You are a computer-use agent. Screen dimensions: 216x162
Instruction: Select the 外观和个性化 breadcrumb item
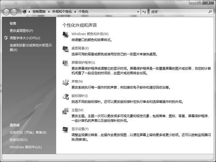tap(62, 12)
